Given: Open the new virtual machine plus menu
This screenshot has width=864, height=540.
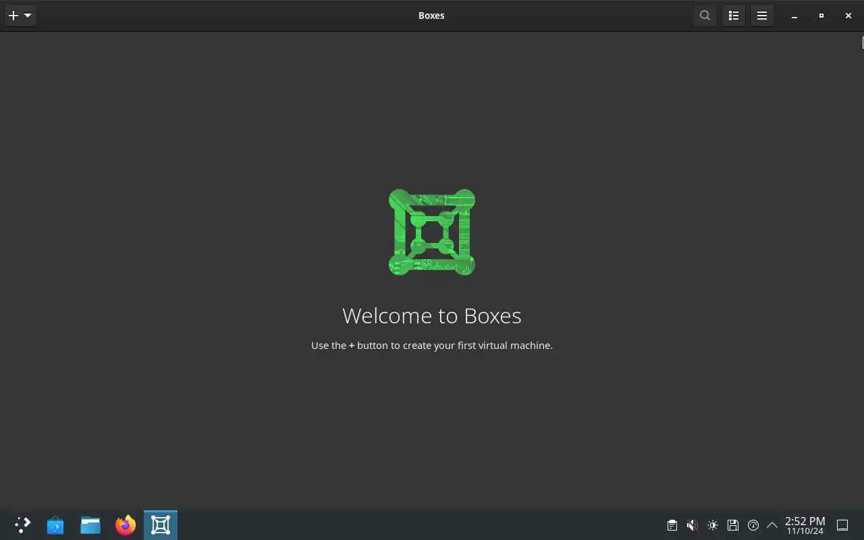Looking at the screenshot, I should tap(20, 16).
